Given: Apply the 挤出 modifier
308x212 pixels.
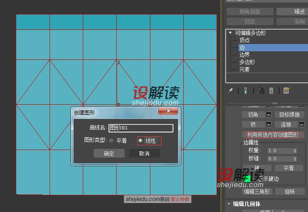Looking at the screenshot, I should click(x=250, y=21).
